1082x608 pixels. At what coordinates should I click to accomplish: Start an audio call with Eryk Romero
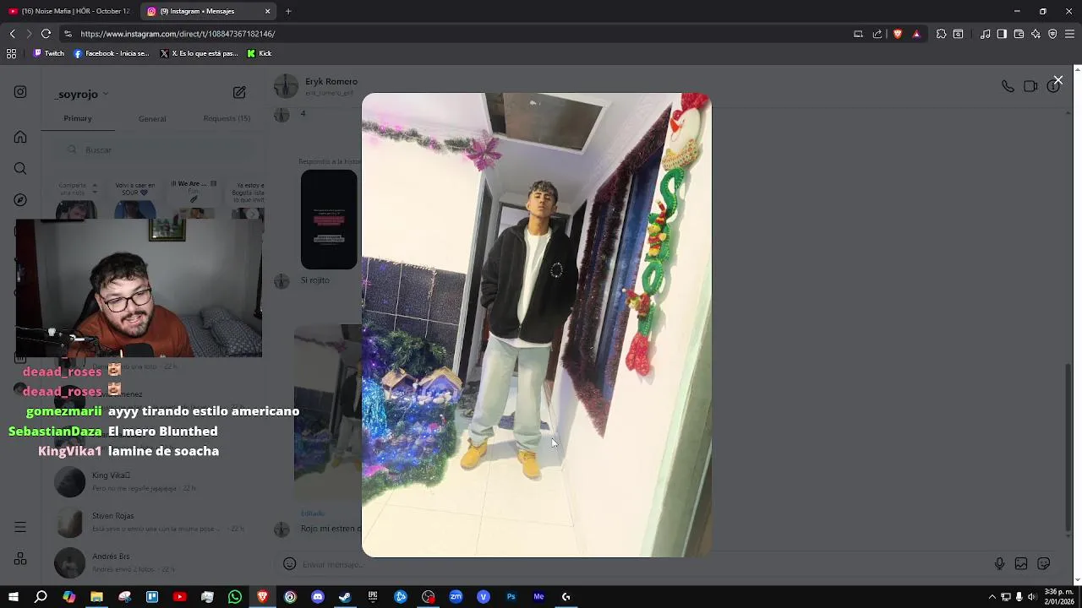coord(1008,86)
